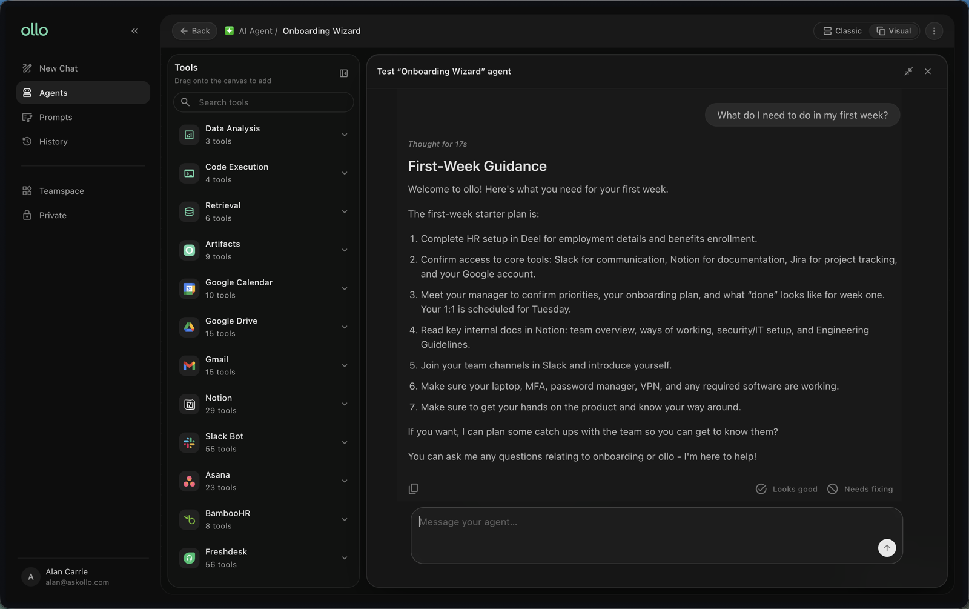The image size is (969, 609).
Task: Copy the agent response
Action: [x=413, y=489]
